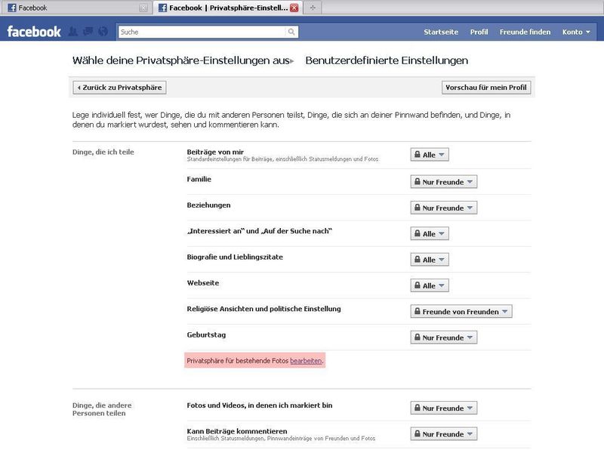Click 'Religiöse Ansichten und politische Einstellung' label
Screen dimensions: 604x450
tap(263, 309)
